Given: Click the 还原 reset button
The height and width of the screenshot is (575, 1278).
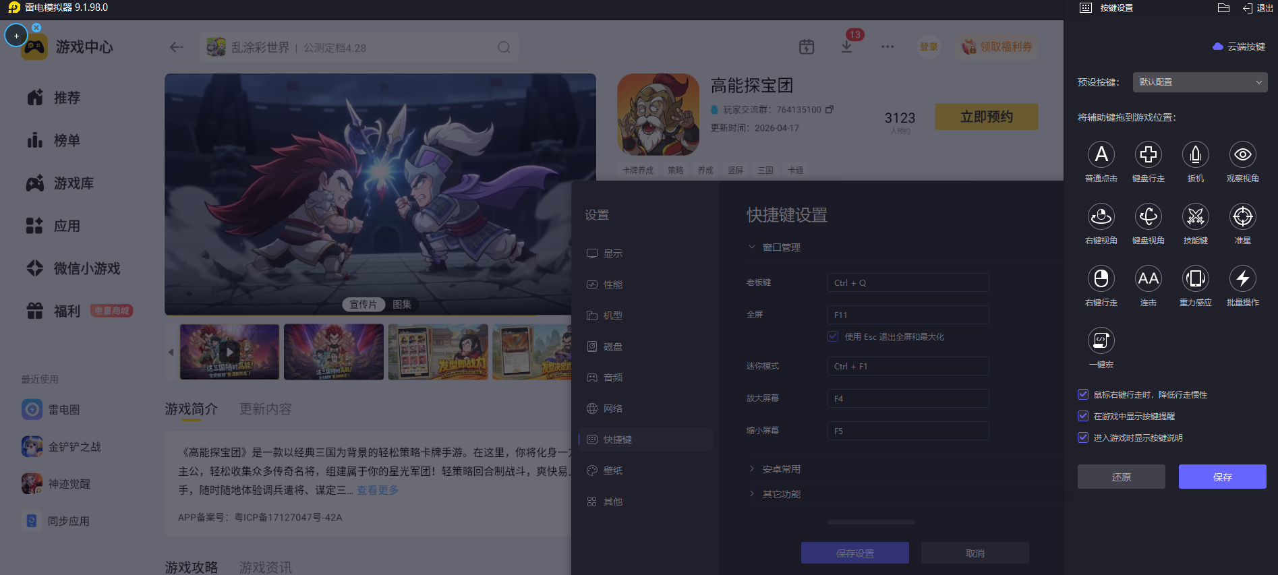Looking at the screenshot, I should pyautogui.click(x=1121, y=477).
